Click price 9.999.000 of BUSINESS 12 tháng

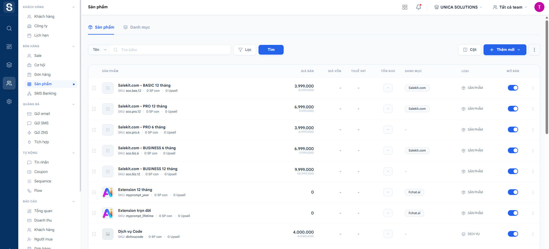(304, 170)
